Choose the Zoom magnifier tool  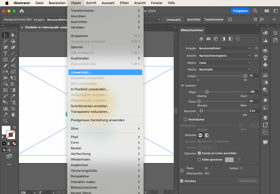click(5, 121)
